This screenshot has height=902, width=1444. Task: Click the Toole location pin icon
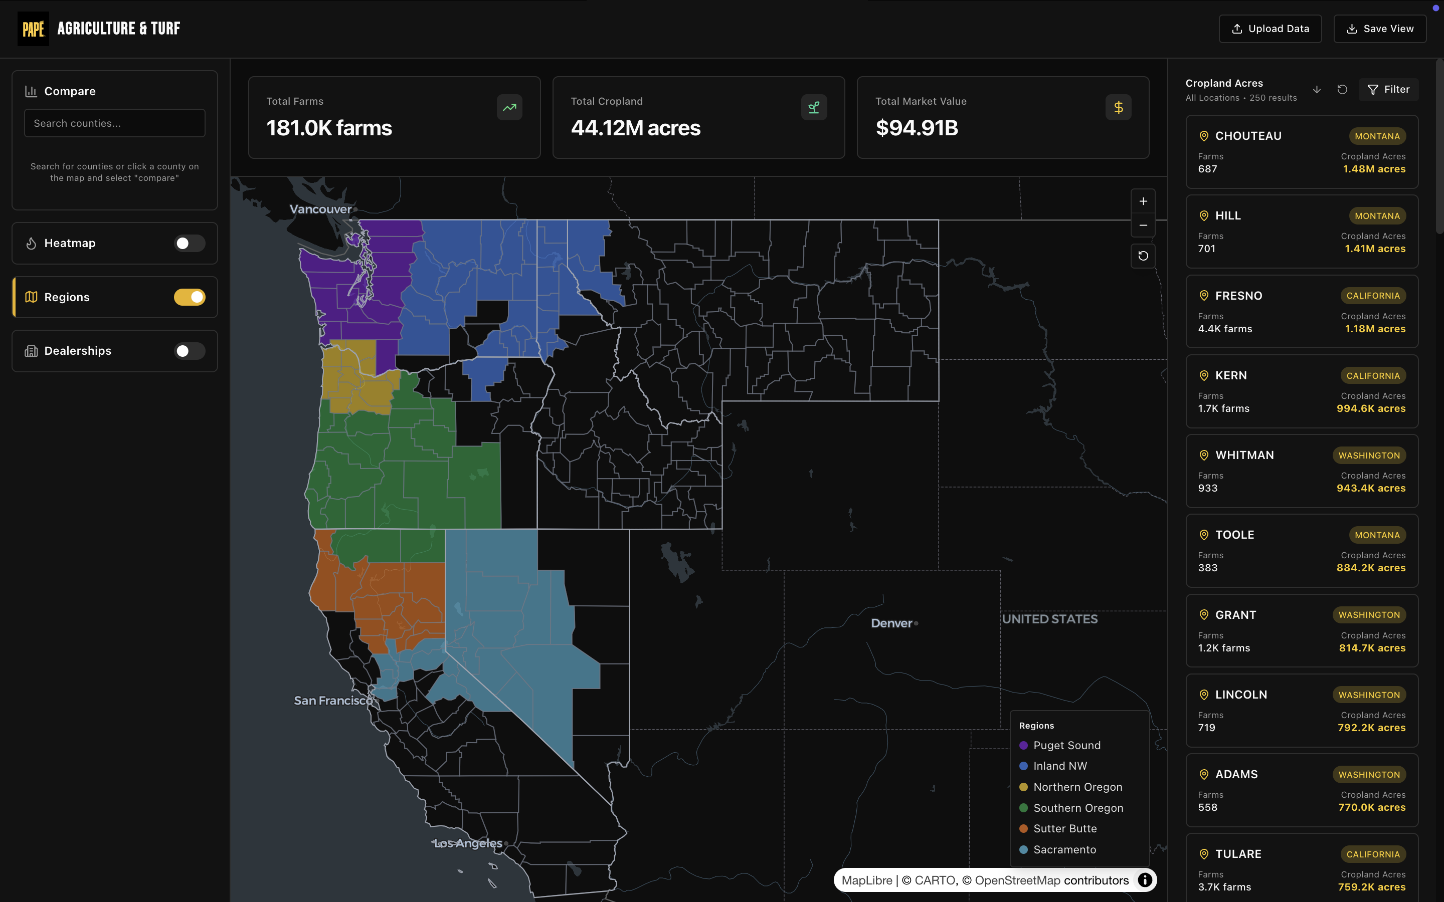pos(1203,535)
